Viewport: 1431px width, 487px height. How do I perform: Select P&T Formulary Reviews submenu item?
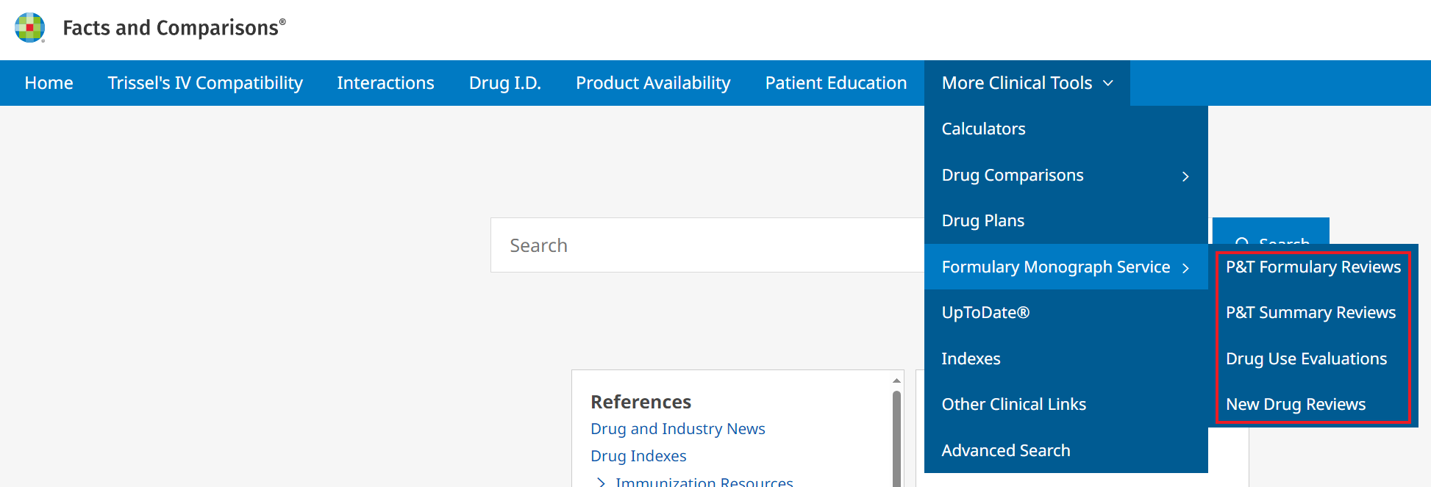click(x=1313, y=267)
